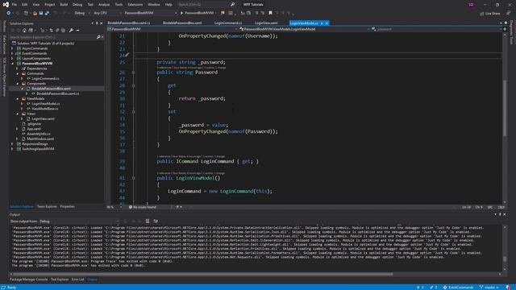Click the Search Solution Explorer input field
The height and width of the screenshot is (290, 516).
click(x=52, y=37)
